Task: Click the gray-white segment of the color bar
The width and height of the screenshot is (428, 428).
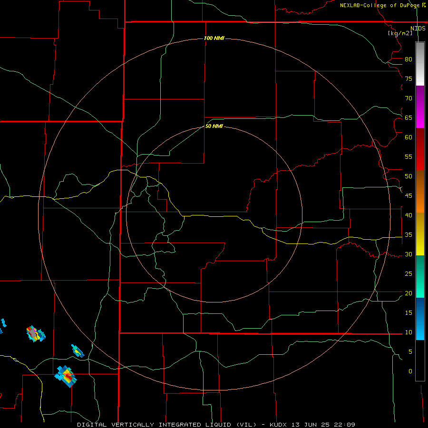Action: click(420, 64)
